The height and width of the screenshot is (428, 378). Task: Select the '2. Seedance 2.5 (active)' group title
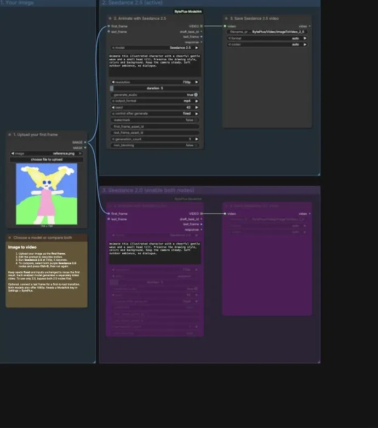(133, 3)
